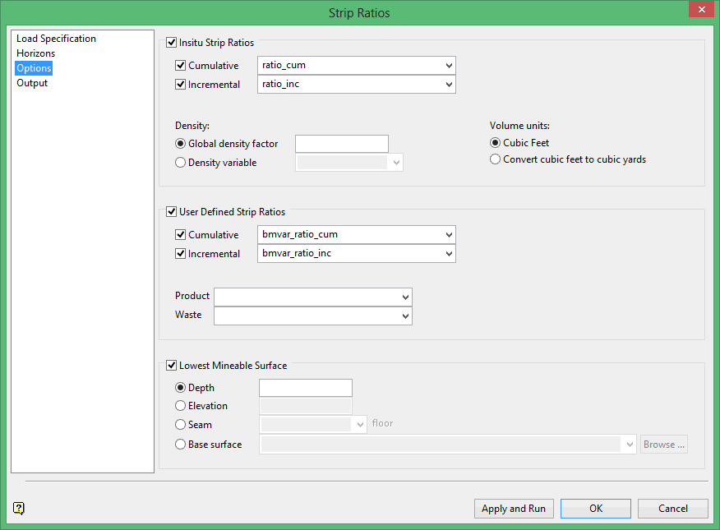This screenshot has width=720, height=530.
Task: Open the ratio_cum dropdown list
Action: coord(448,66)
